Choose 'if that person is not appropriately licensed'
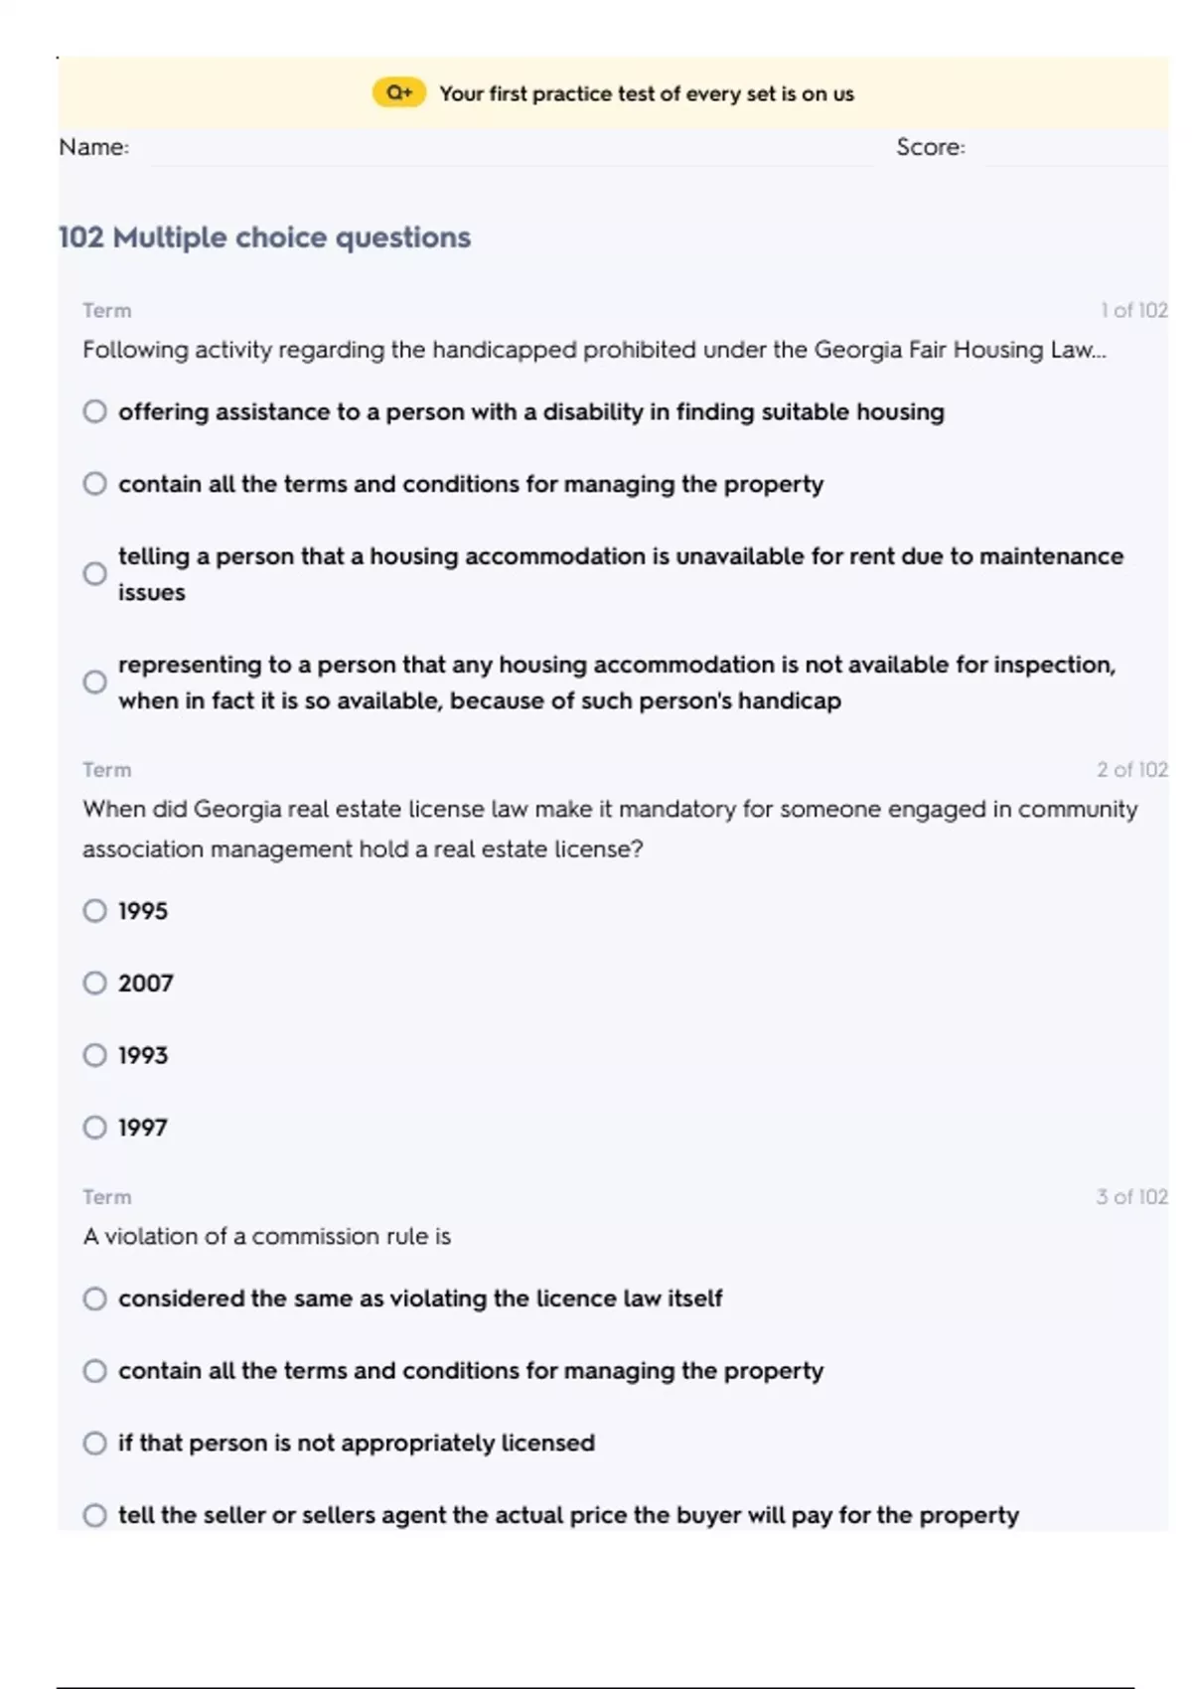 point(95,1443)
